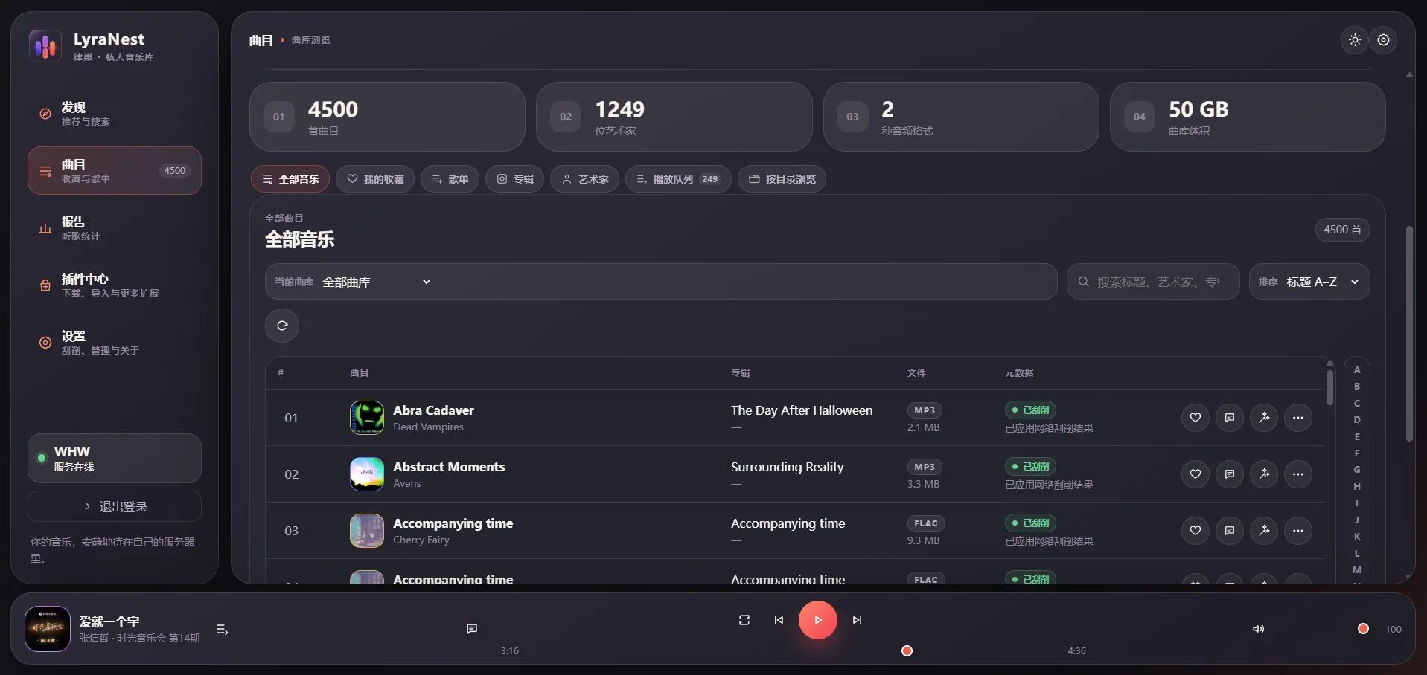Favorite the Cherry Fairy track, row 03
This screenshot has width=1427, height=675.
(1195, 531)
